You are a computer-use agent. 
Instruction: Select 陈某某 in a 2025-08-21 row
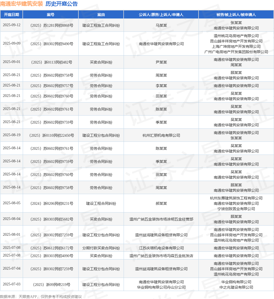pyautogui.click(x=161, y=109)
